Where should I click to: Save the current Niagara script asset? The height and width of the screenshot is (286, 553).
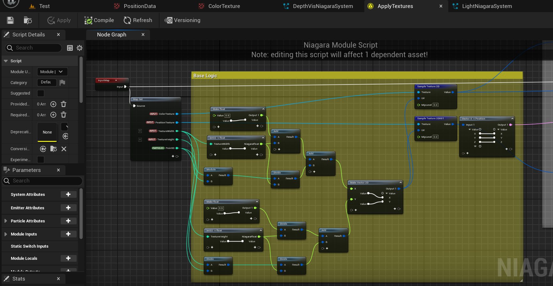click(10, 20)
